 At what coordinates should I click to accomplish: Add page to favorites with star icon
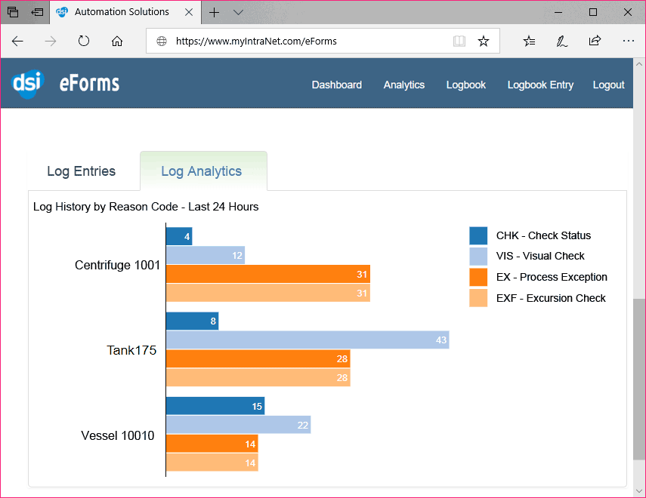484,41
